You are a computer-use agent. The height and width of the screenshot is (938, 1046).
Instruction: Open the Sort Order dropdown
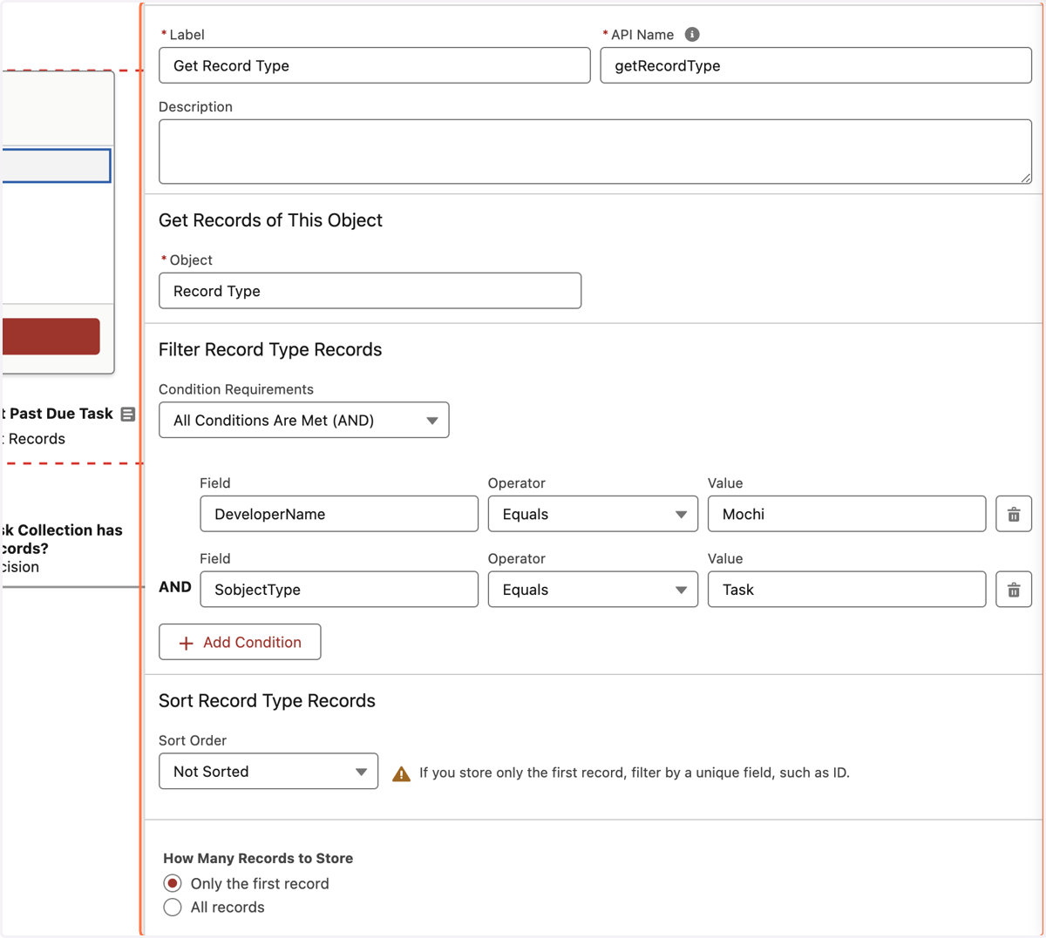tap(268, 772)
